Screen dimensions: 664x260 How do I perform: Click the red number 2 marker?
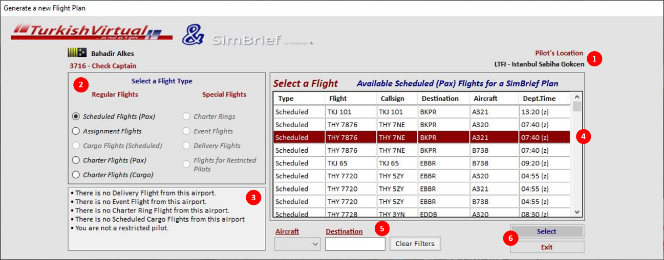pos(81,85)
